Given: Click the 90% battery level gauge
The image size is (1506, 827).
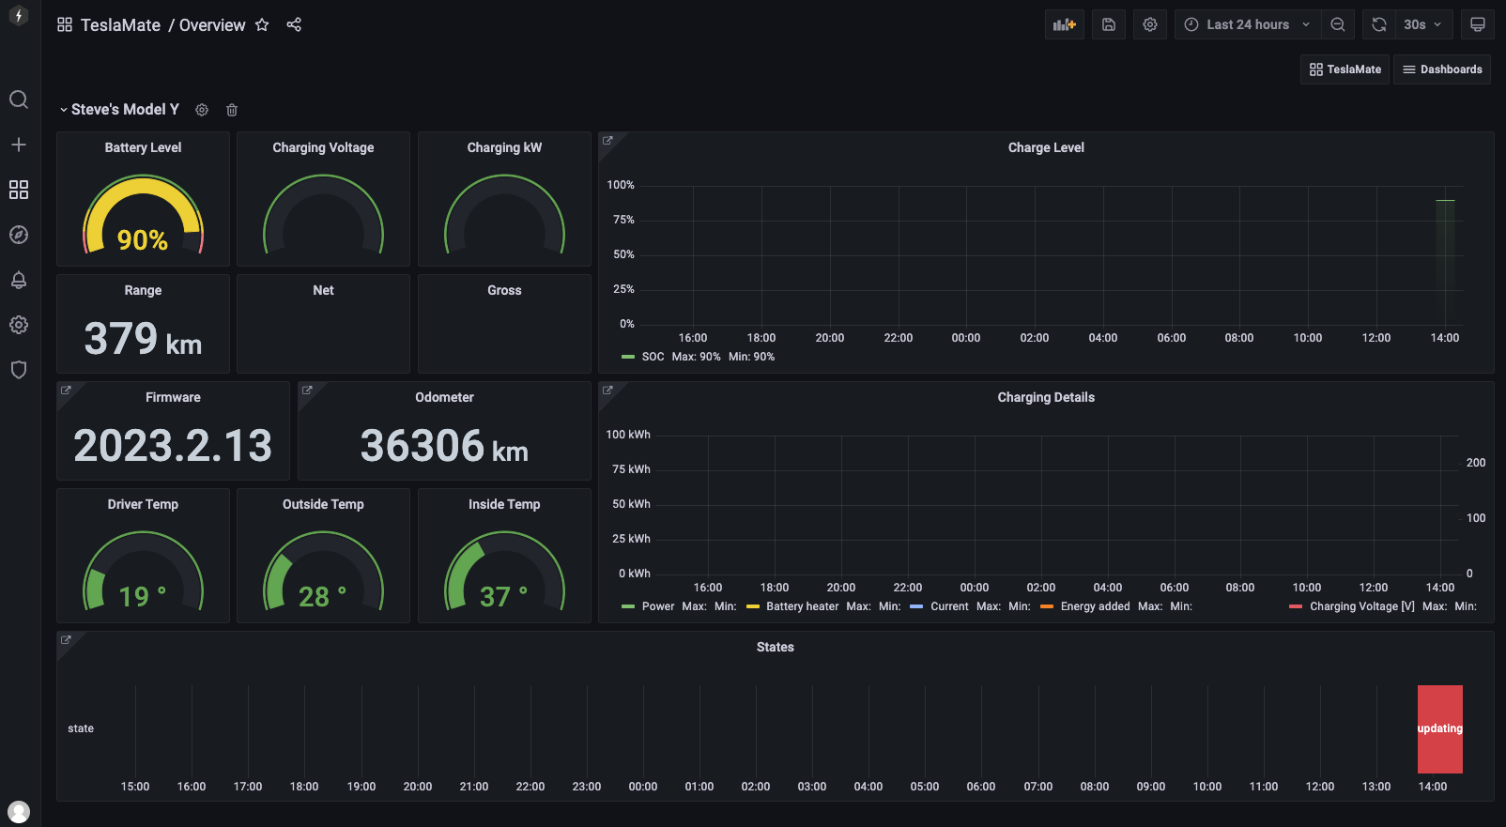Looking at the screenshot, I should 143,216.
